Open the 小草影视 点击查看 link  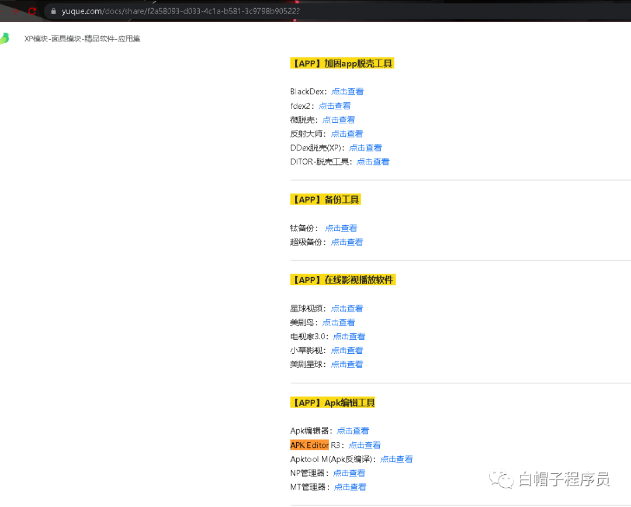point(347,350)
